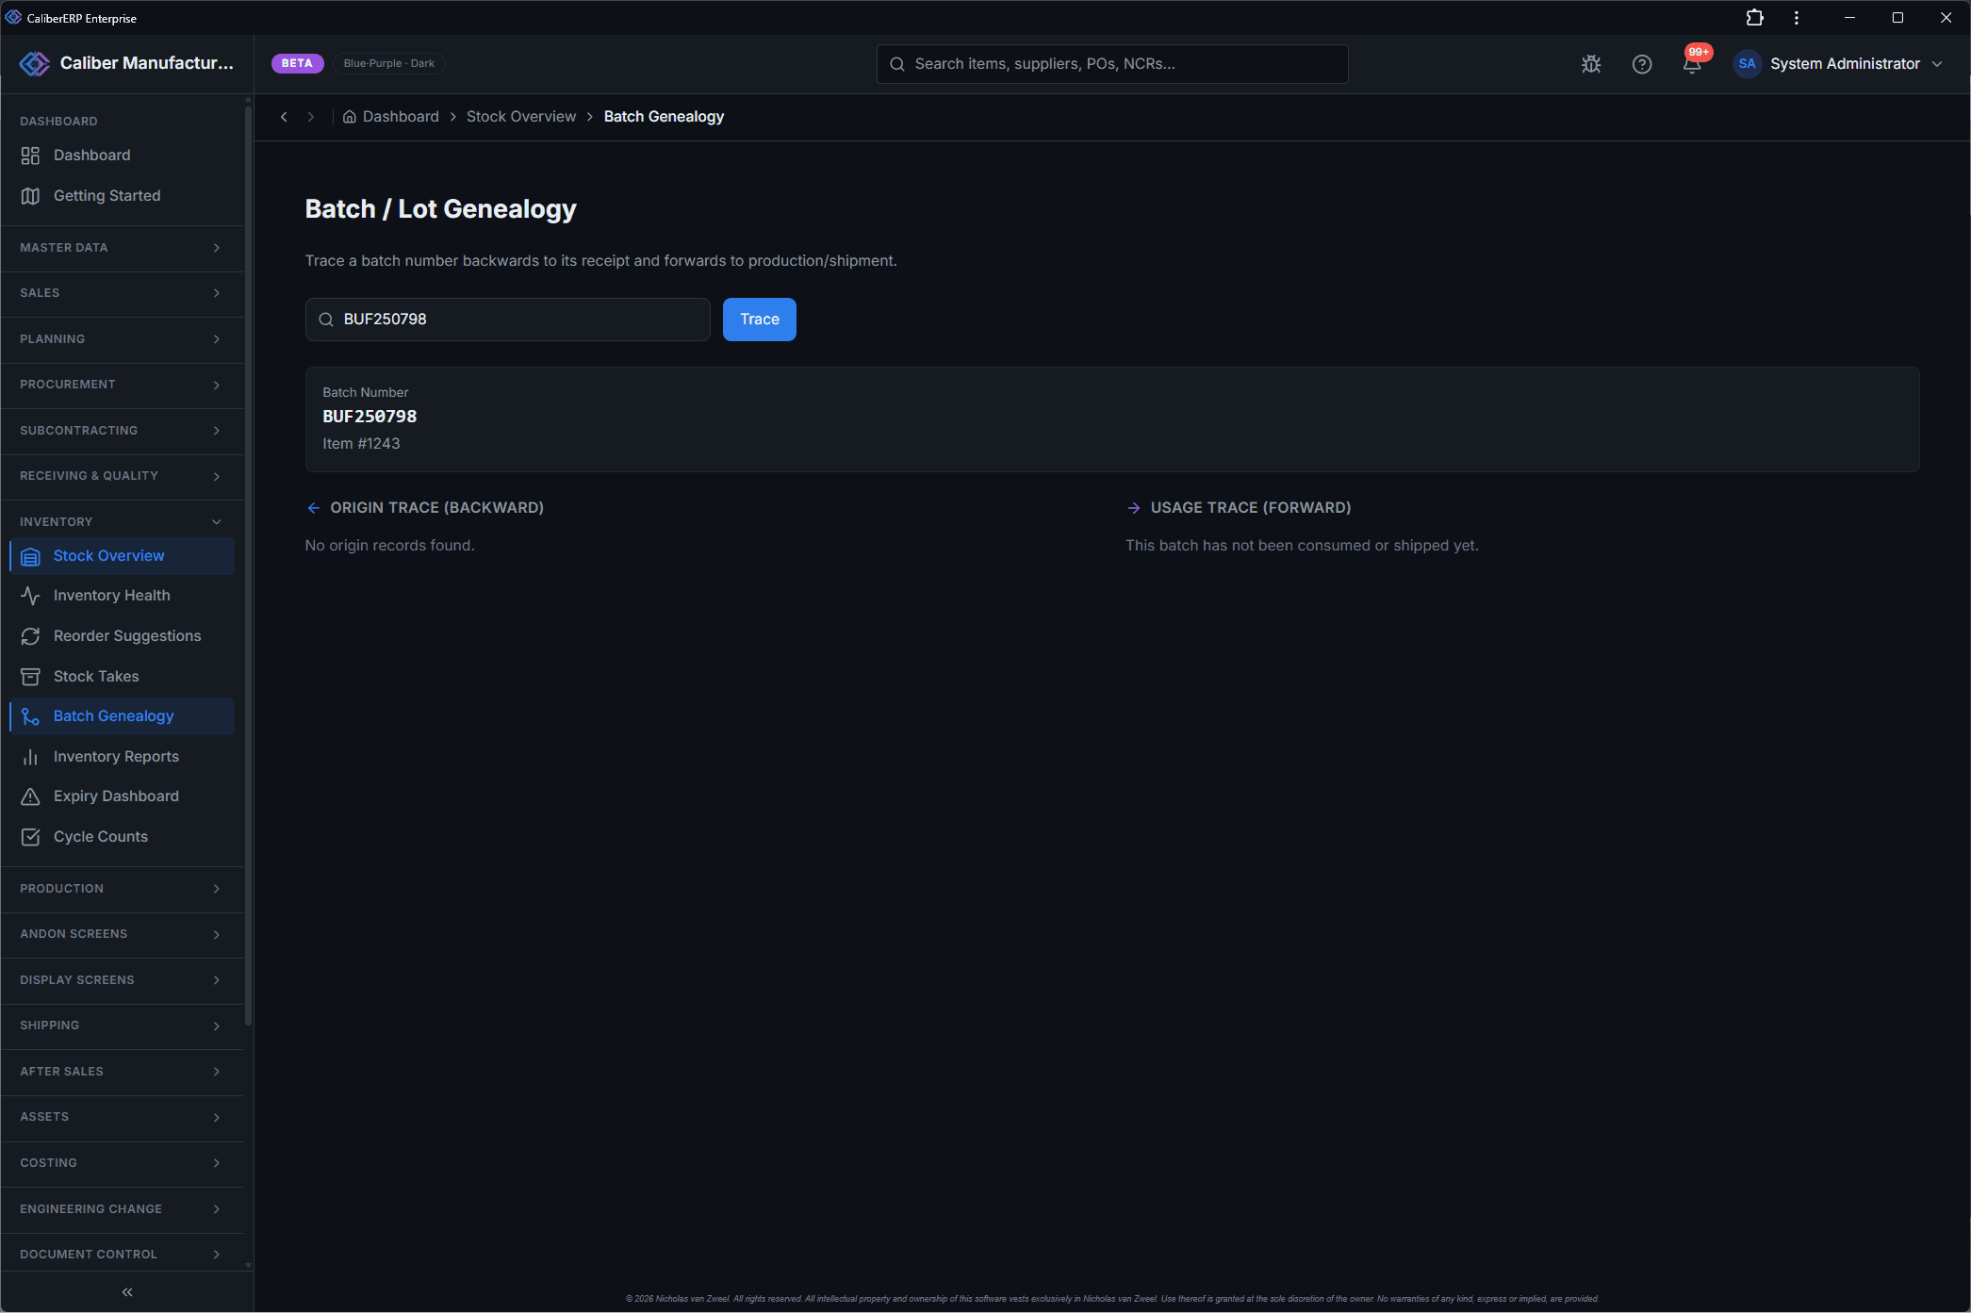Open the bug report icon in header
This screenshot has height=1313, width=1971.
point(1591,64)
